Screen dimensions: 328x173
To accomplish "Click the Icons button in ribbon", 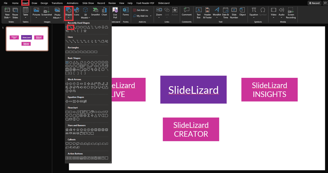I will pyautogui.click(x=77, y=10).
